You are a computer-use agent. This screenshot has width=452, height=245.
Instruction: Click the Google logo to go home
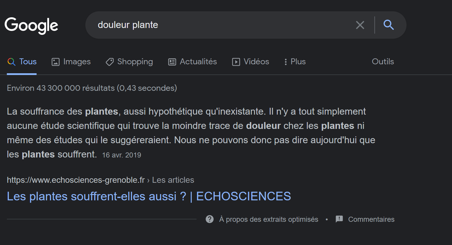[31, 25]
